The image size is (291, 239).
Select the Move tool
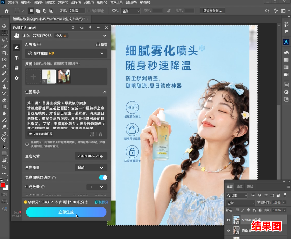coord(4,26)
